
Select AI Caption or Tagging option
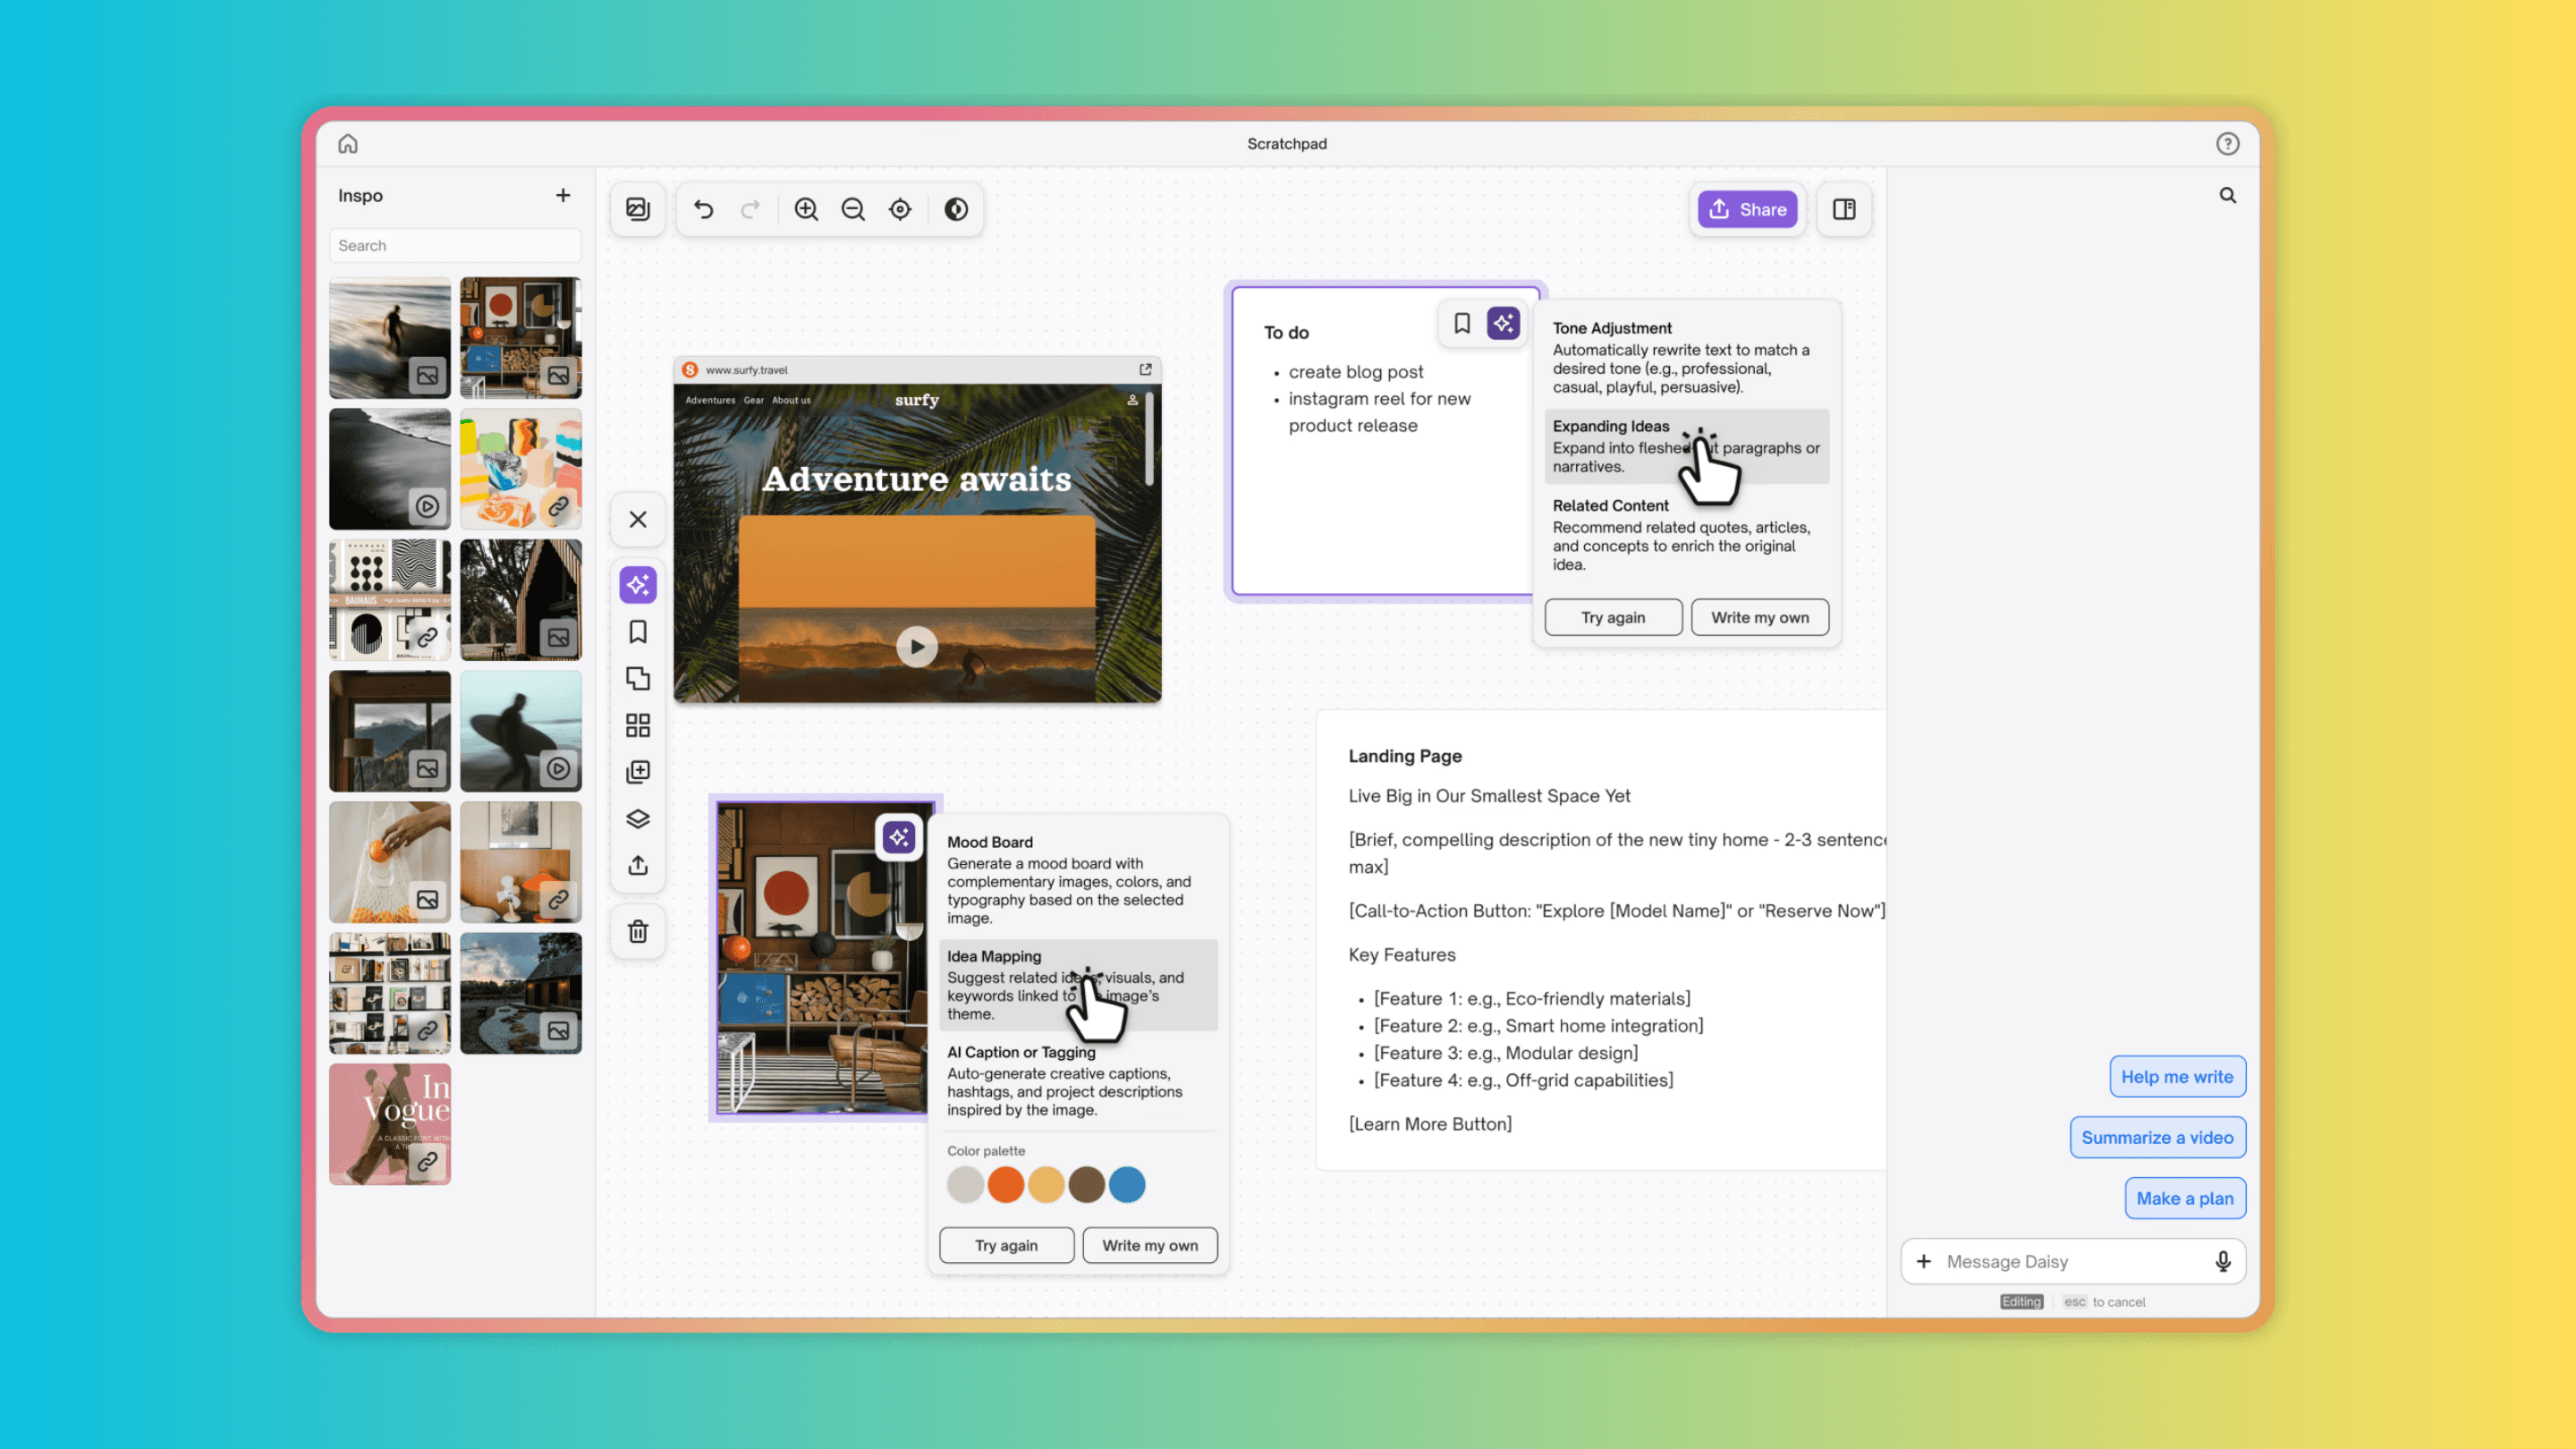coord(1078,1081)
